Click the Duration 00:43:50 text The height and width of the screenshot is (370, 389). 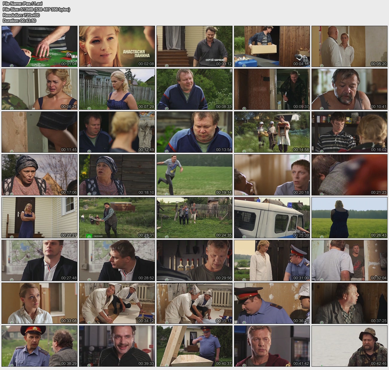[19, 21]
